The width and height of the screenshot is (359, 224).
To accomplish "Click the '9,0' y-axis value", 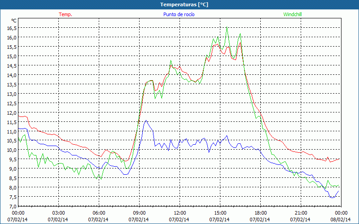I will point(13,169).
